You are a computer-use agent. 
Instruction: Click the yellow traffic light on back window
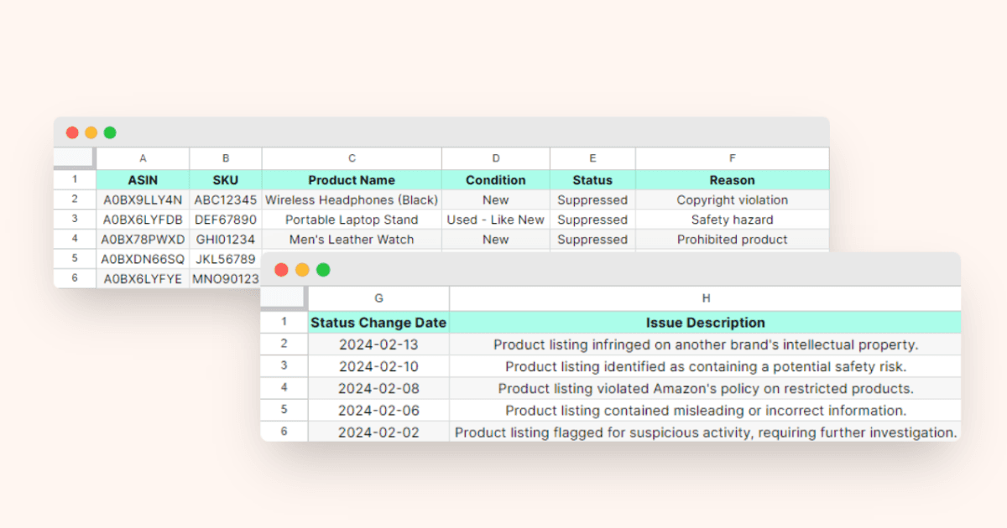coord(91,132)
